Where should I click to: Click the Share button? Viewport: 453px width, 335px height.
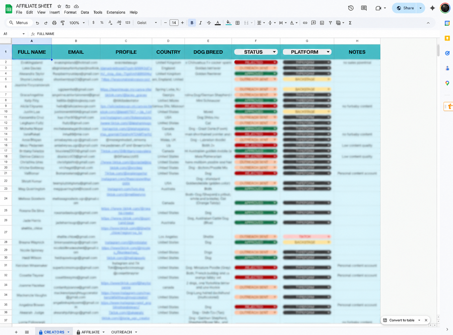point(405,8)
